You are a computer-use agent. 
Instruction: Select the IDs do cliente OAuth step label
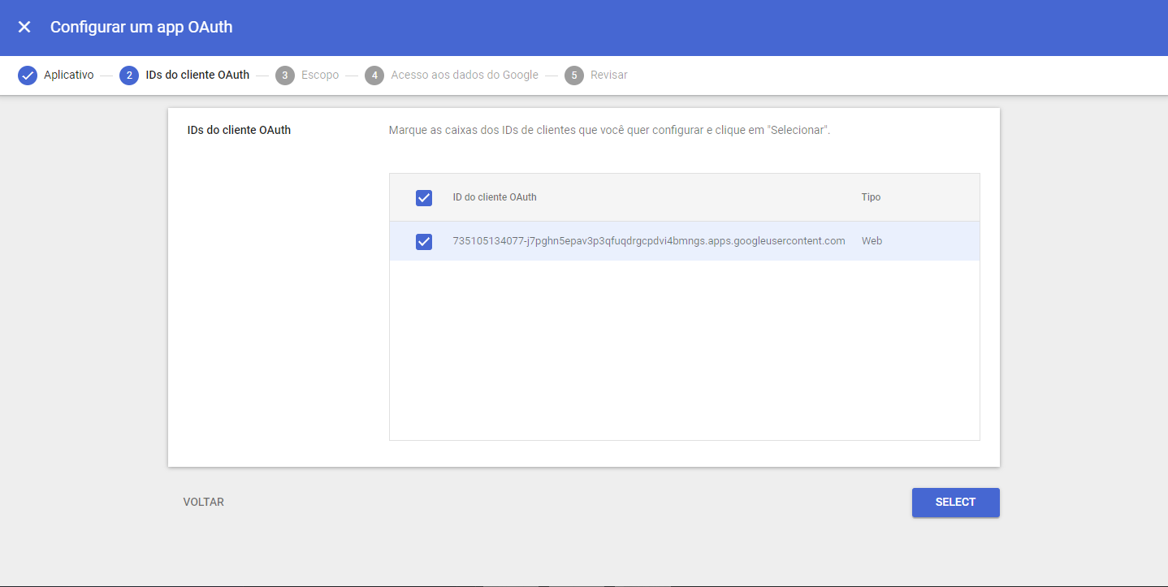(x=197, y=76)
